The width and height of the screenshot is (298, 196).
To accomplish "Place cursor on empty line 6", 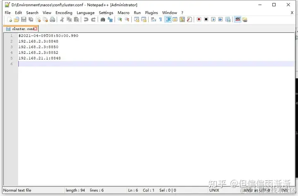I will [156, 64].
